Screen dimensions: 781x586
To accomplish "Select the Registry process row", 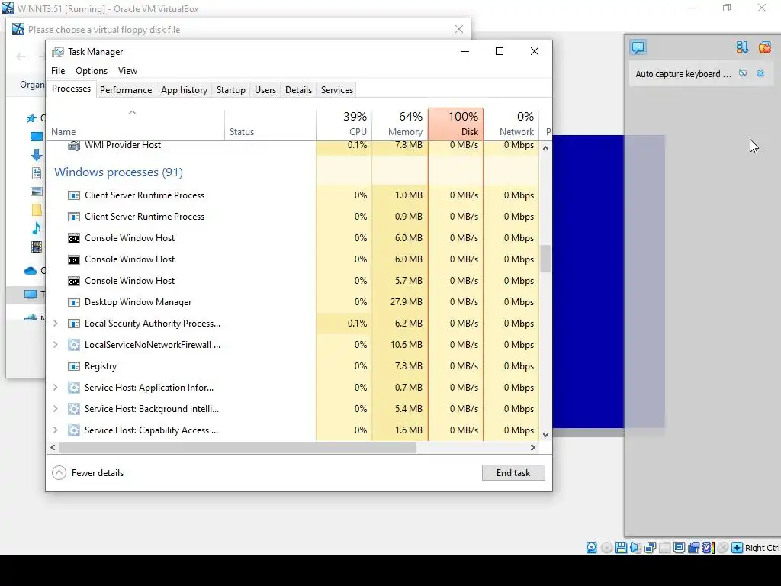I will [x=293, y=366].
